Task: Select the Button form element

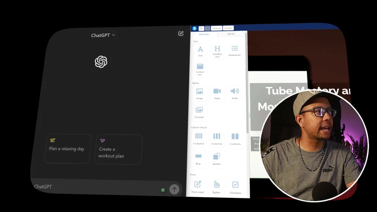Action: click(216, 187)
